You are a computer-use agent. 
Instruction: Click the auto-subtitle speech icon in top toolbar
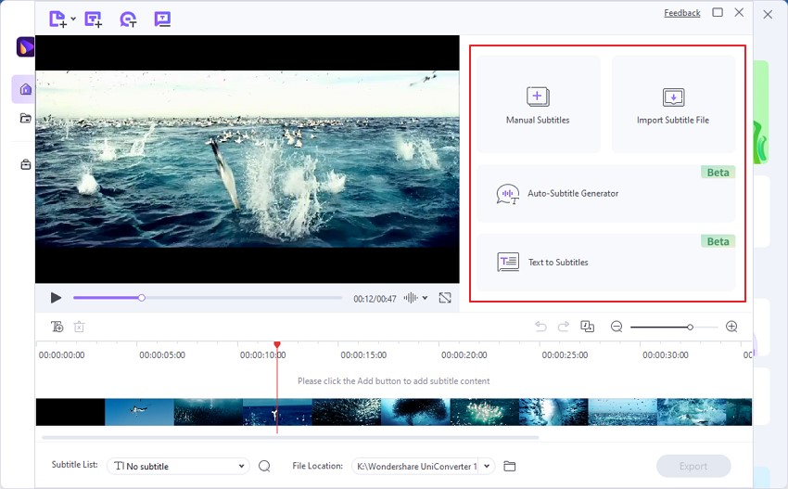point(128,19)
